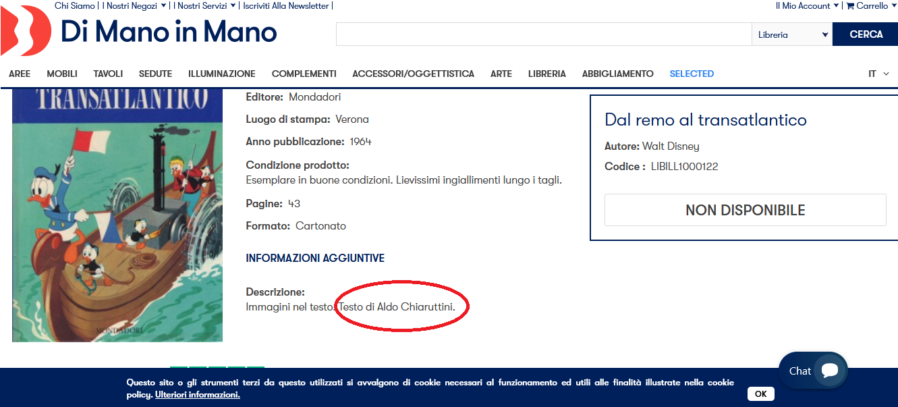The image size is (898, 407).
Task: Open ACCESSORI/OGGETTISTICA menu item
Action: point(413,74)
